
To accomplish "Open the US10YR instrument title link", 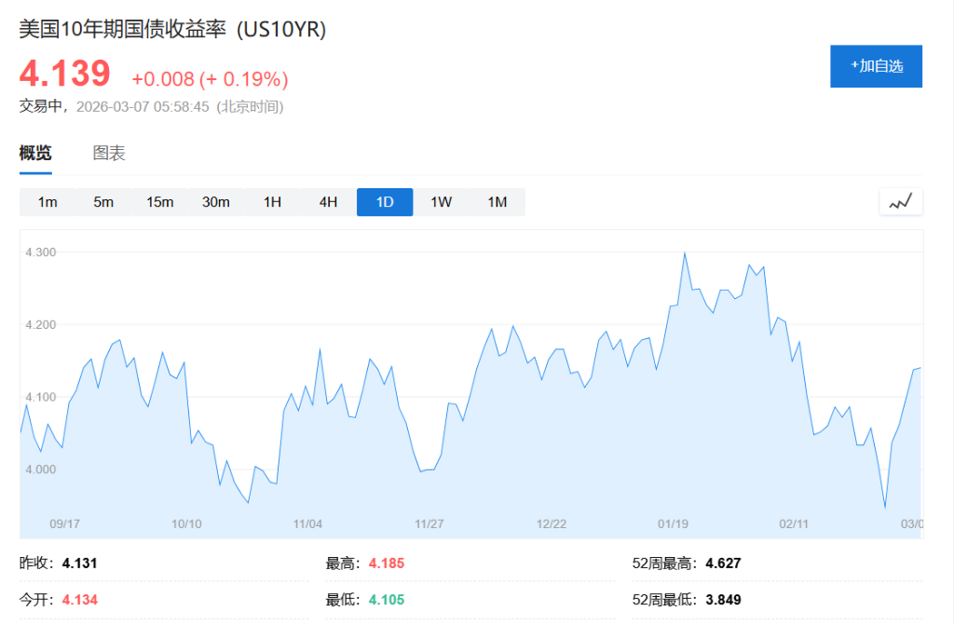I will [170, 29].
